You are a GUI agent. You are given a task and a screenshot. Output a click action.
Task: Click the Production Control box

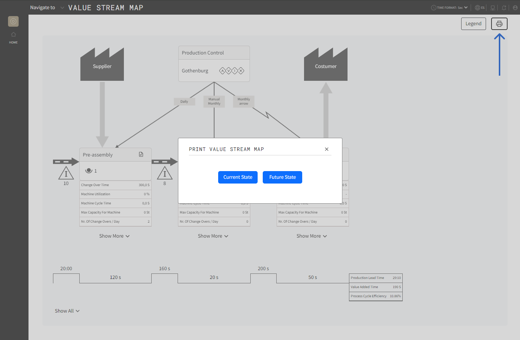(x=214, y=64)
